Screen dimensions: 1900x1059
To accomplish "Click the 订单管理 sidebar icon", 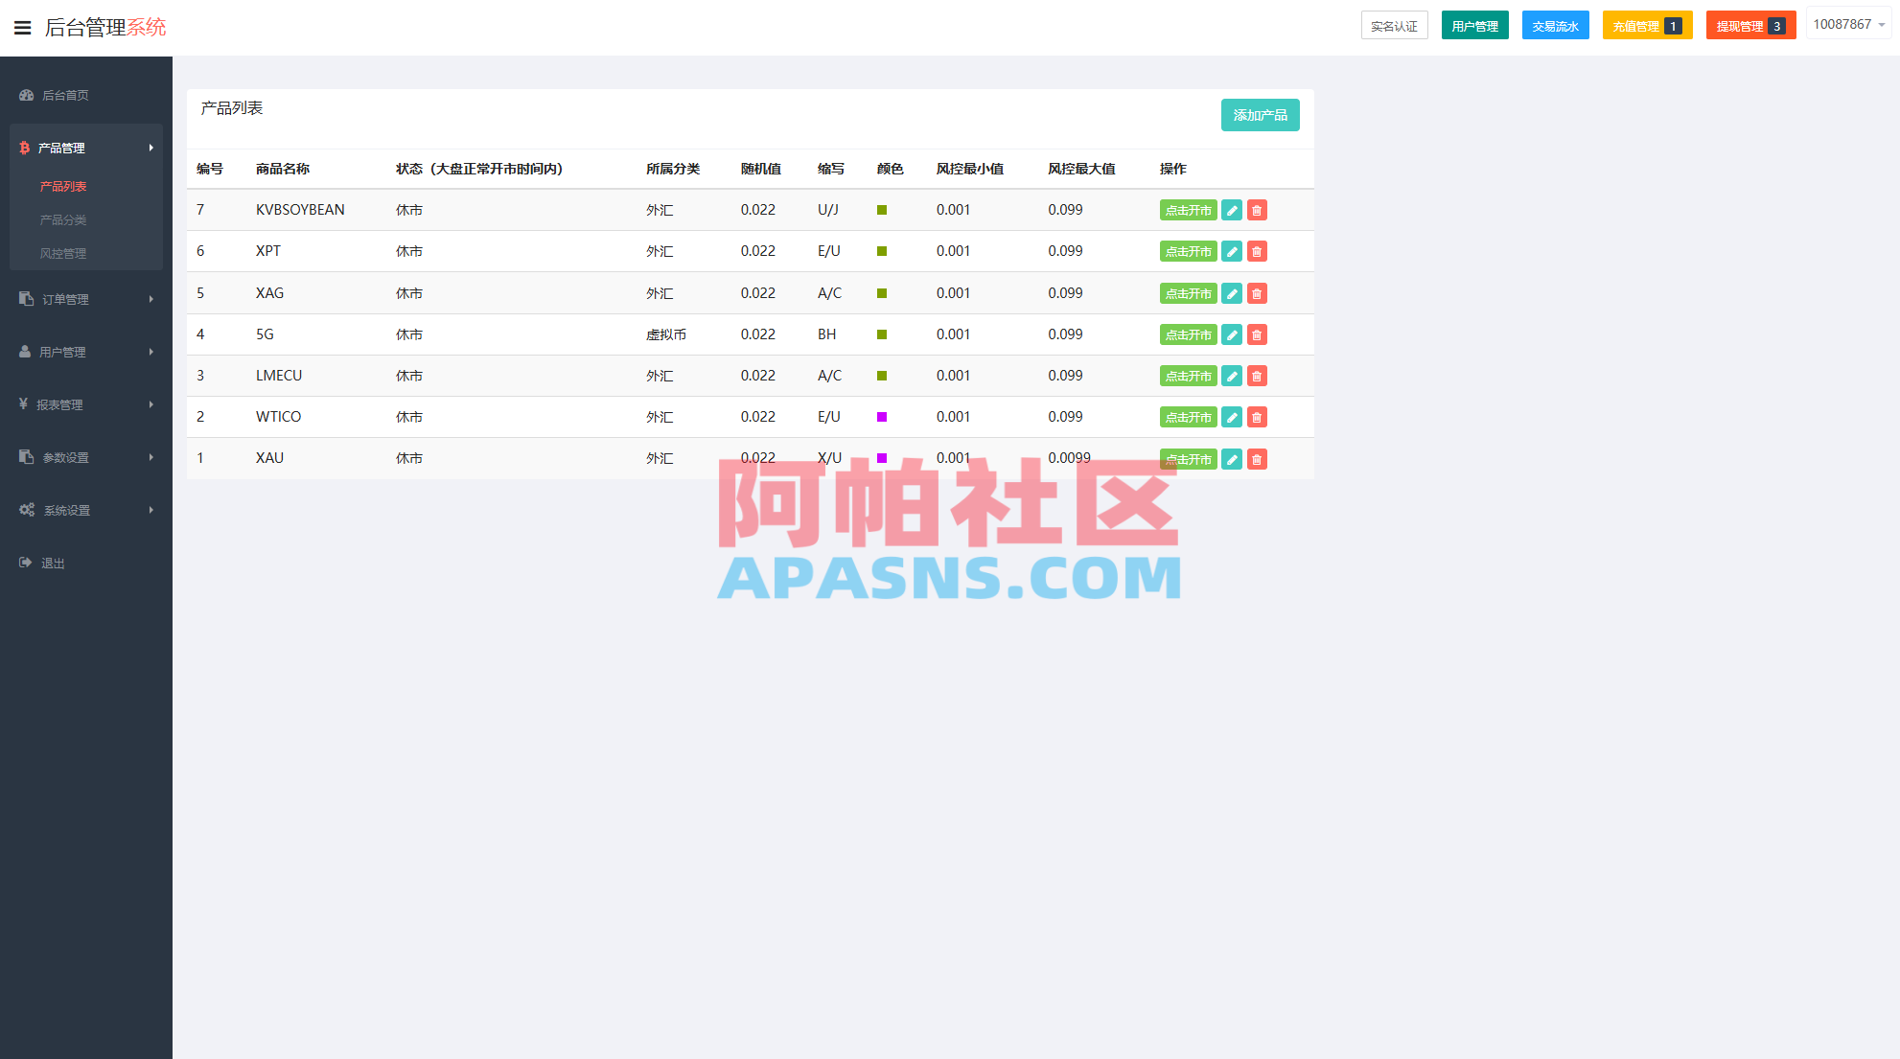I will tap(24, 298).
